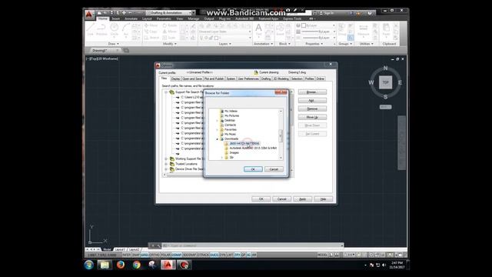Expand the Zip folder in Browse dialog

point(222,157)
